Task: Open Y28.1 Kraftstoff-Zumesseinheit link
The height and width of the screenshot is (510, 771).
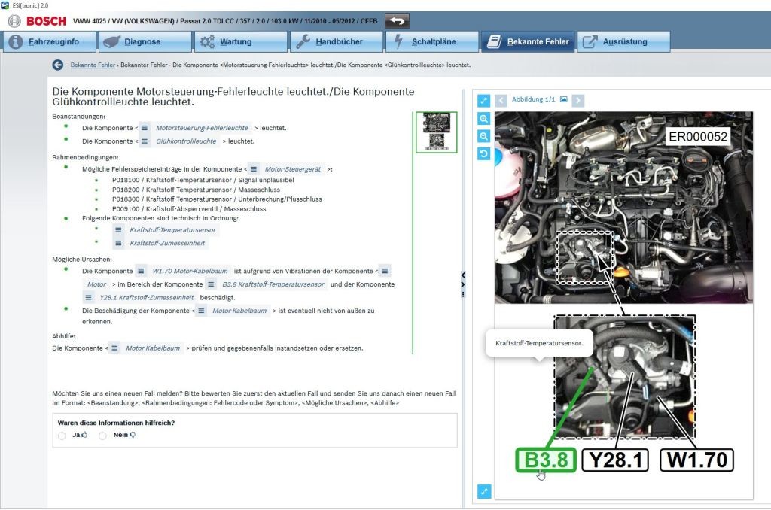Action: coord(147,297)
